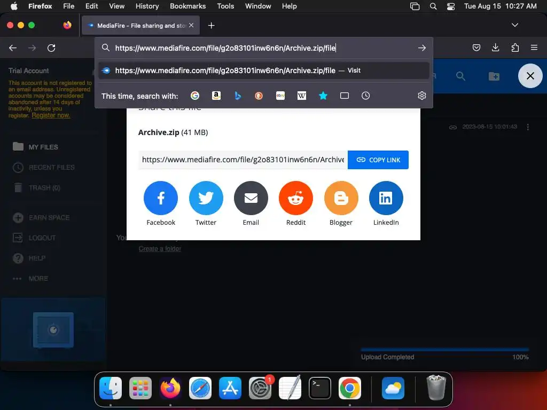Viewport: 547px width, 410px height.
Task: Expand MORE options in sidebar
Action: (30, 279)
